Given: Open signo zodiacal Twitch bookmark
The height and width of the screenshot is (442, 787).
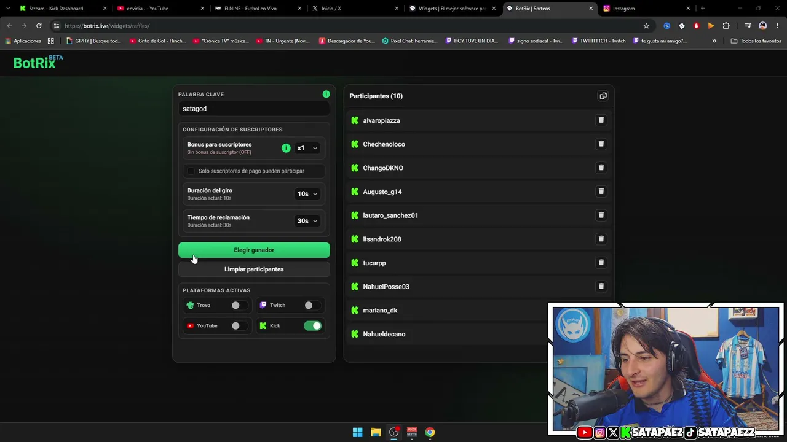Looking at the screenshot, I should pos(536,41).
